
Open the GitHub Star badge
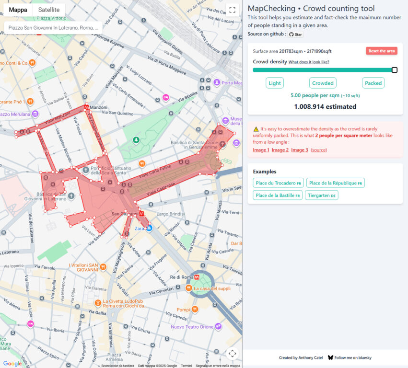coord(295,34)
